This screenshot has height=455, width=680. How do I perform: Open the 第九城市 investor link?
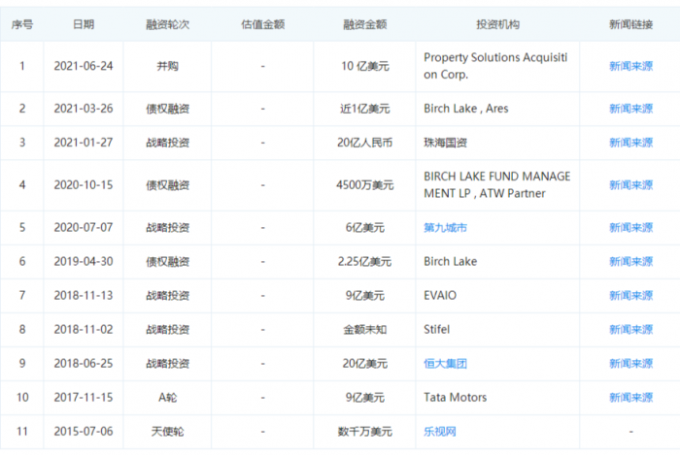445,227
